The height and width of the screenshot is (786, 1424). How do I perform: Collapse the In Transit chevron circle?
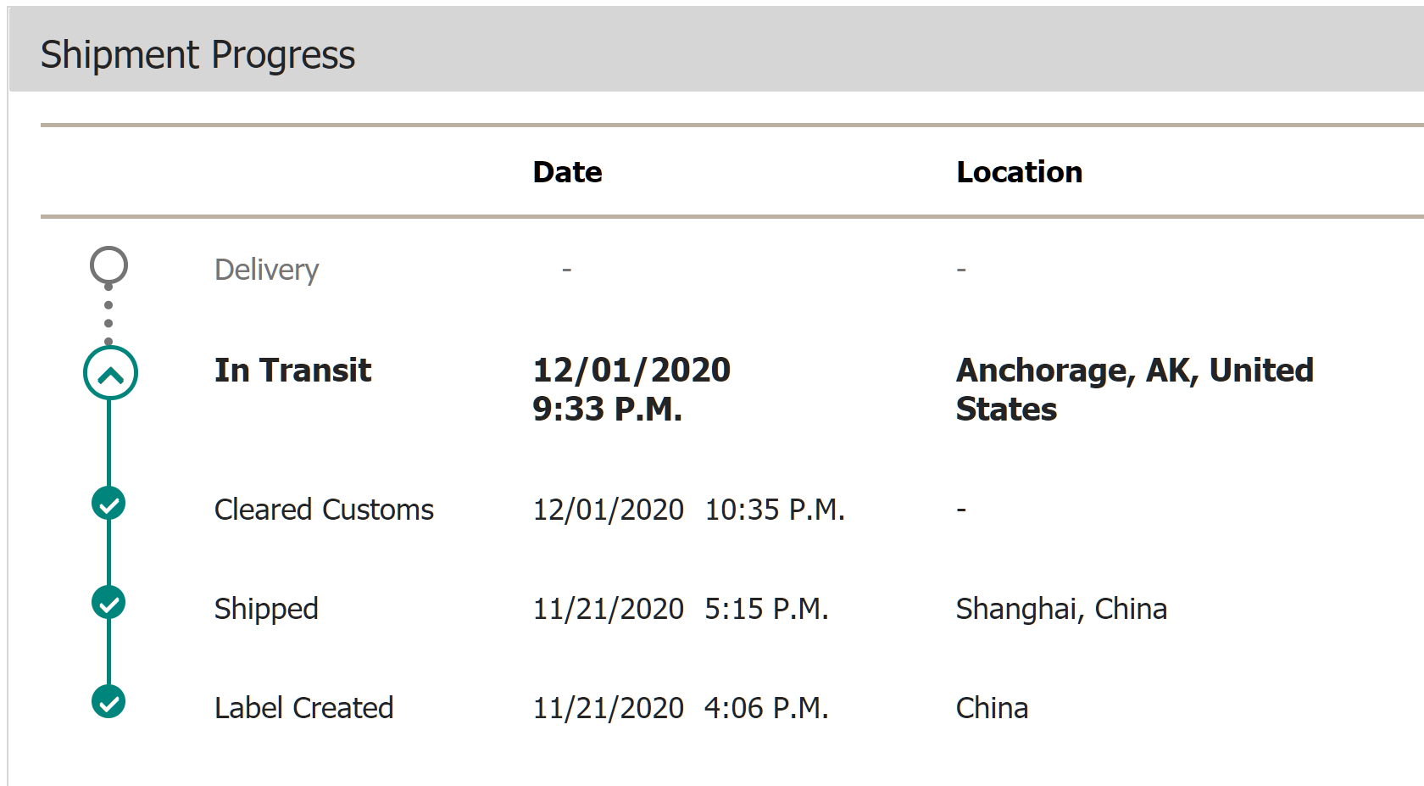pyautogui.click(x=110, y=373)
